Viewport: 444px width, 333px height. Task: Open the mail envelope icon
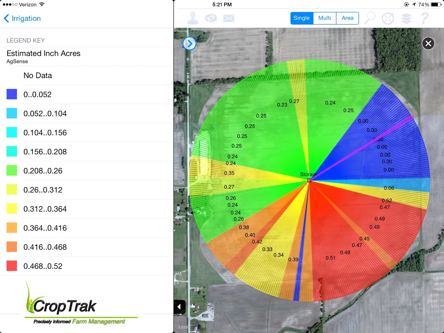click(x=229, y=18)
